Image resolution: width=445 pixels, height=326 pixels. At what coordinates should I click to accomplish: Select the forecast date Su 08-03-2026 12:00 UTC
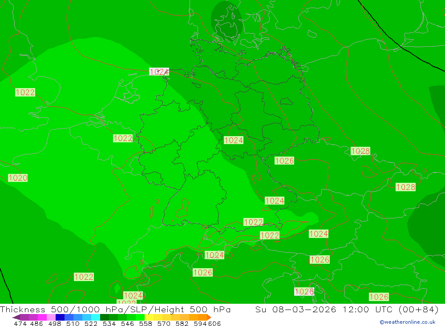324,309
